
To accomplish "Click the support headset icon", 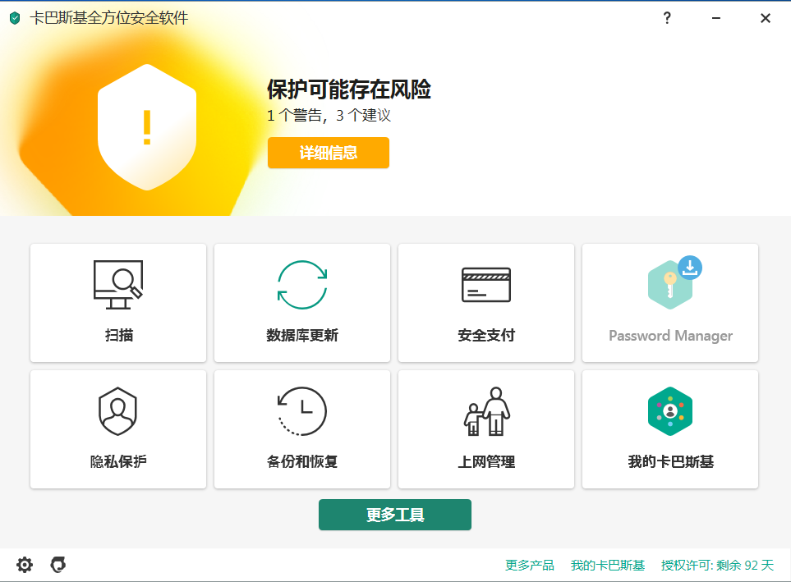I will click(58, 565).
